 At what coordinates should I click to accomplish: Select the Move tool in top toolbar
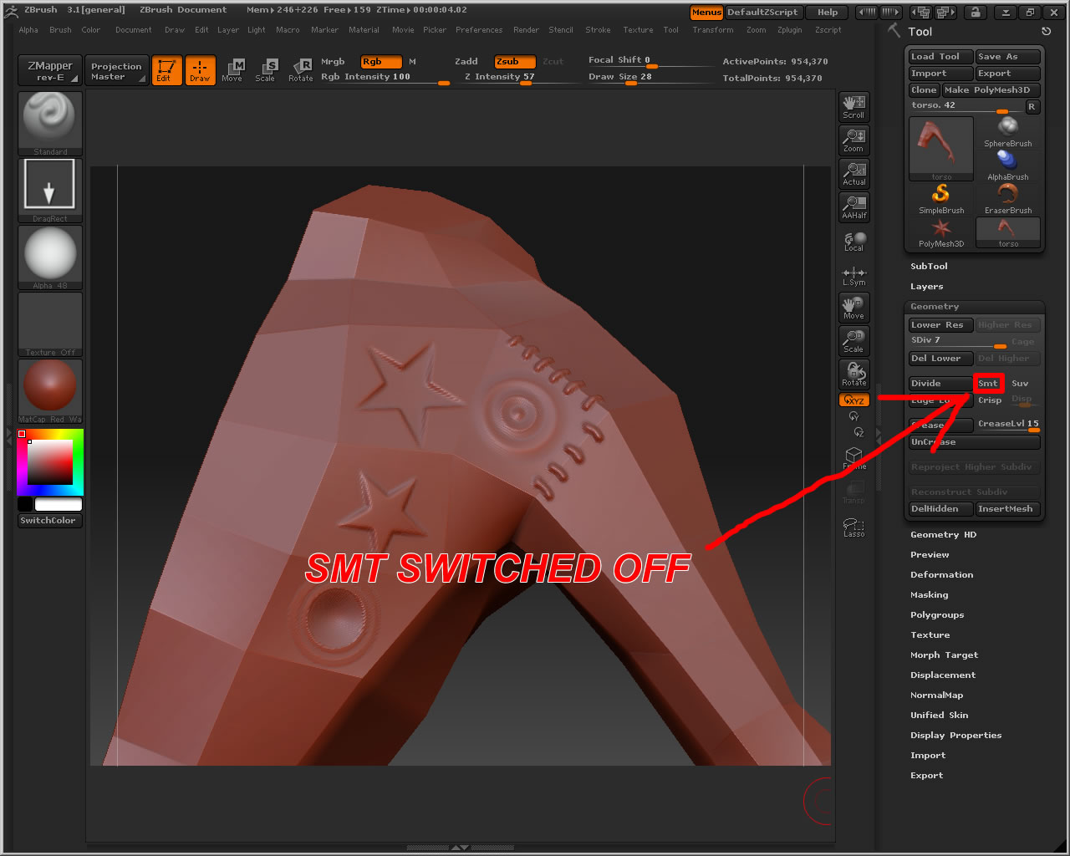point(233,70)
